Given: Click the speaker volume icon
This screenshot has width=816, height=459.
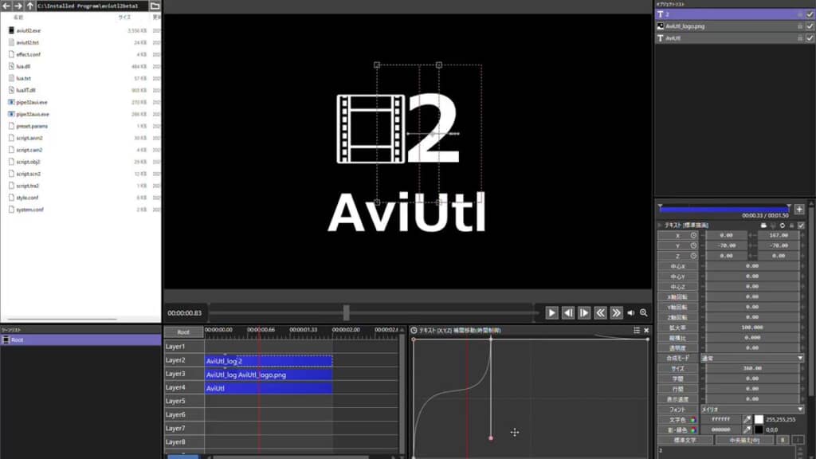Looking at the screenshot, I should [x=631, y=312].
